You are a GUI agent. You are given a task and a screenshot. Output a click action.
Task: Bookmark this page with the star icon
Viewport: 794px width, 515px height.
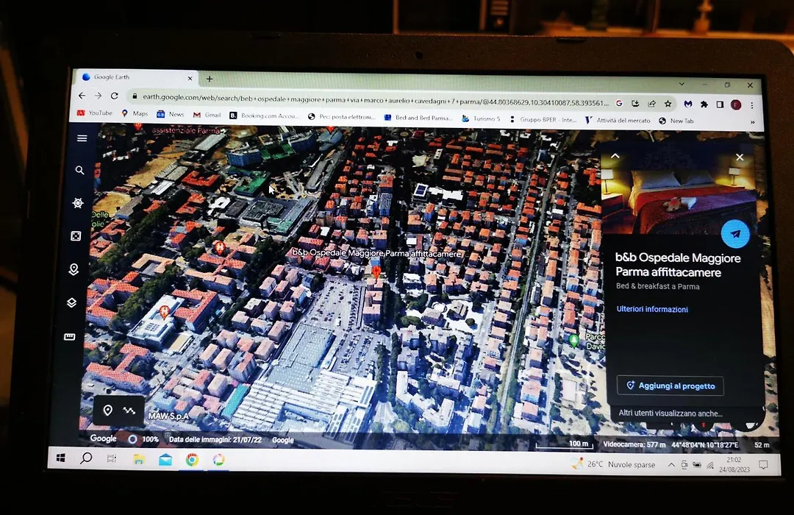[x=668, y=104]
